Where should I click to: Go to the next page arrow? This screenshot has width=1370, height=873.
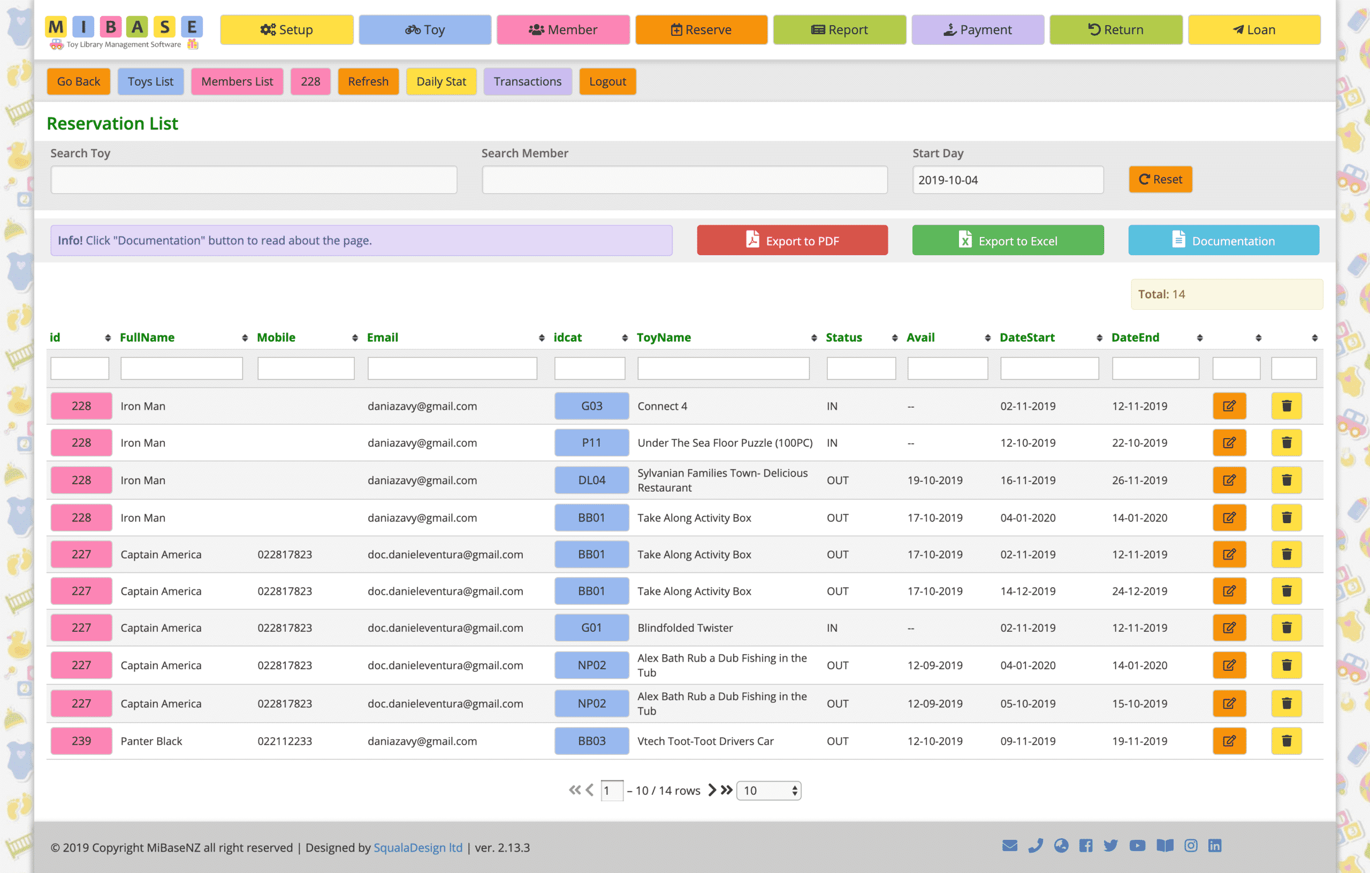(712, 790)
